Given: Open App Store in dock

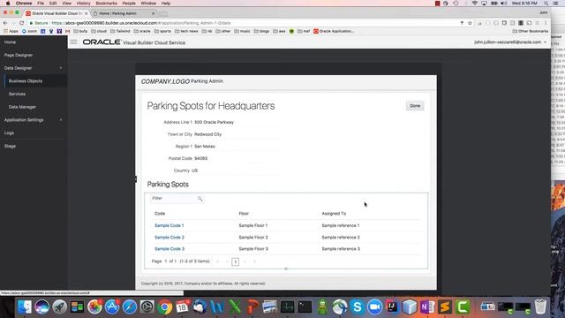Looking at the screenshot, I should (x=112, y=307).
